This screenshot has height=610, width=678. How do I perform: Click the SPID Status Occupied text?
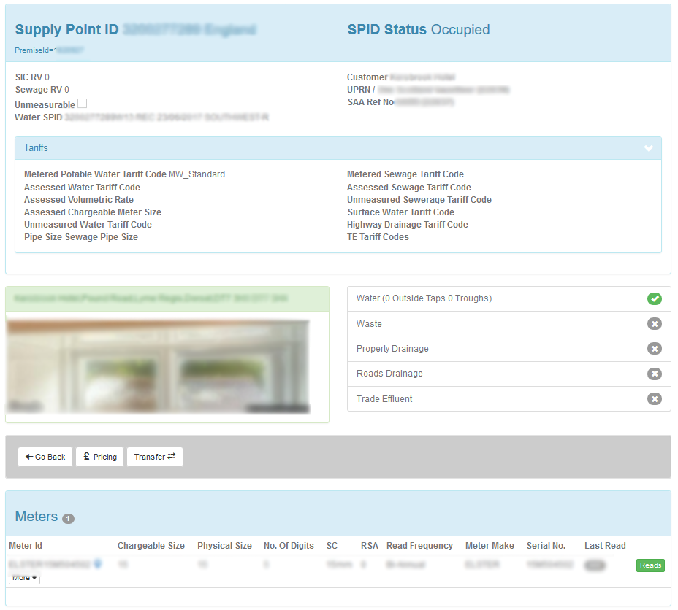point(419,29)
